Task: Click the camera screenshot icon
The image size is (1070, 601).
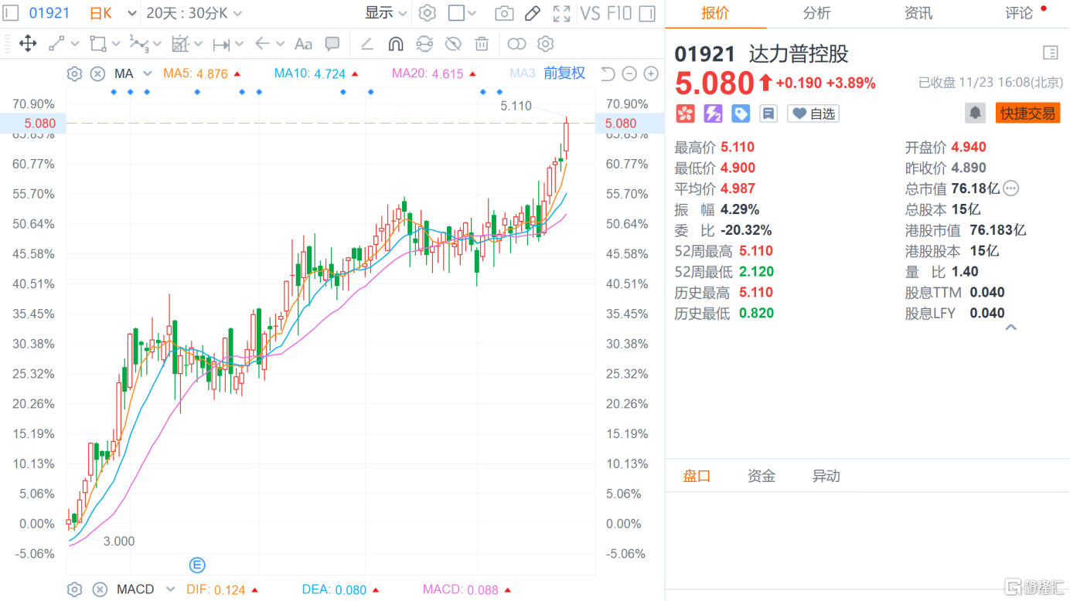Action: pos(506,13)
